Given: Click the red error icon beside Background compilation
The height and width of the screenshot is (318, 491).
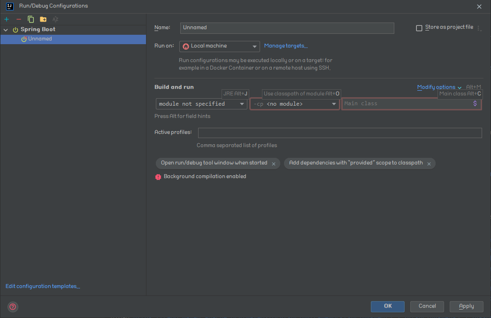Looking at the screenshot, I should [158, 177].
